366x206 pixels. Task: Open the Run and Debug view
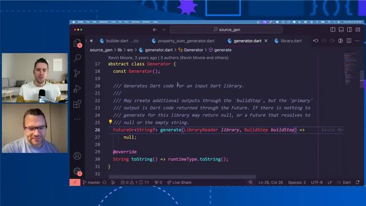point(77,89)
